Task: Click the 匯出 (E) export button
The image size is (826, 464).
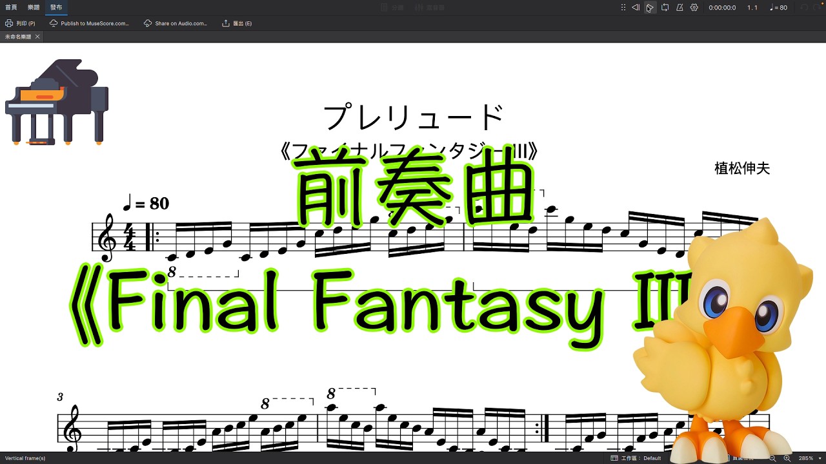Action: tap(236, 23)
